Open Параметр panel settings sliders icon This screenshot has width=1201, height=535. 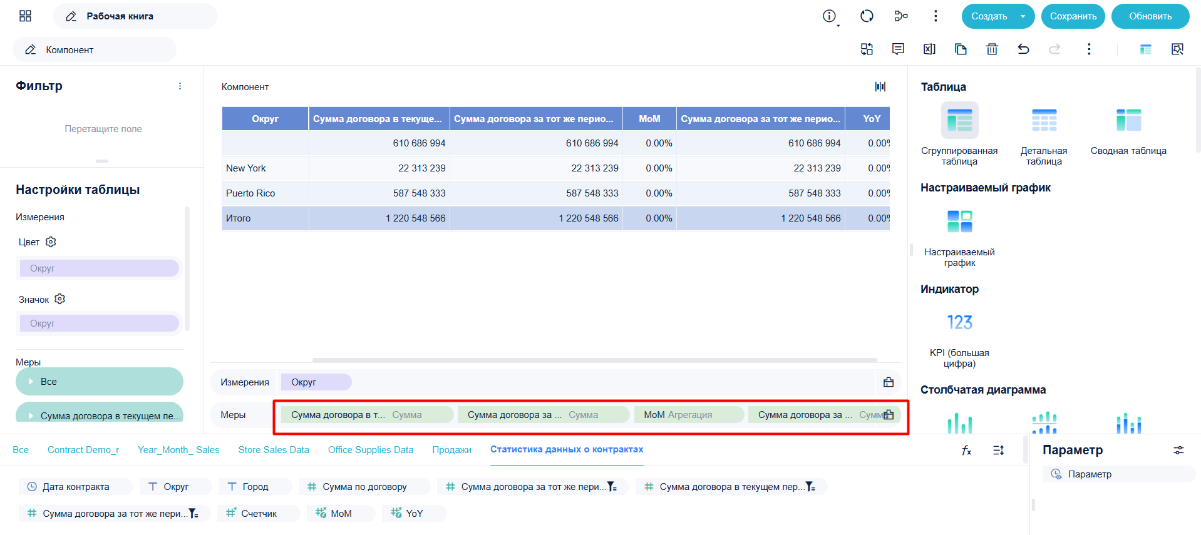[1178, 450]
